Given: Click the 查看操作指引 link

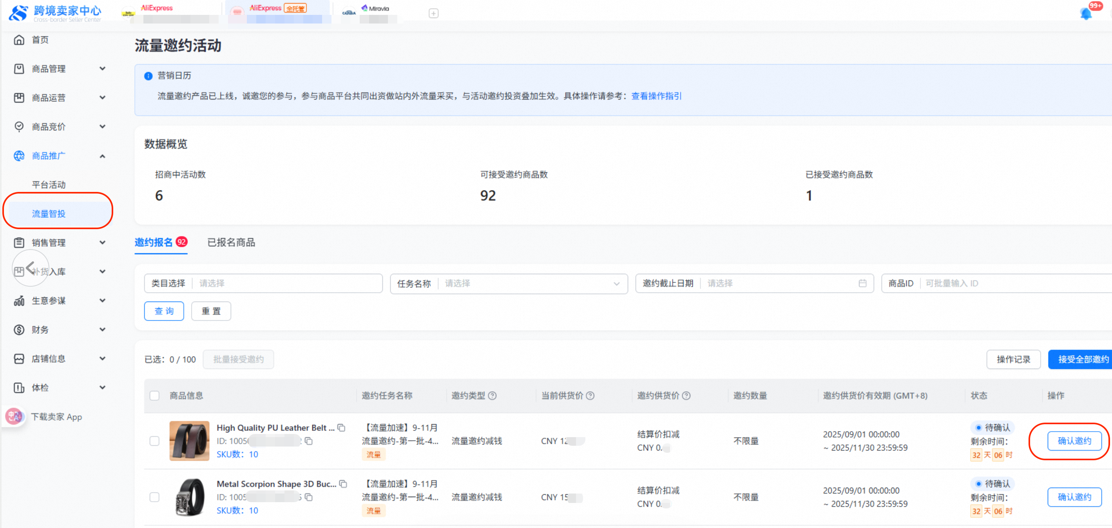Looking at the screenshot, I should (x=656, y=96).
